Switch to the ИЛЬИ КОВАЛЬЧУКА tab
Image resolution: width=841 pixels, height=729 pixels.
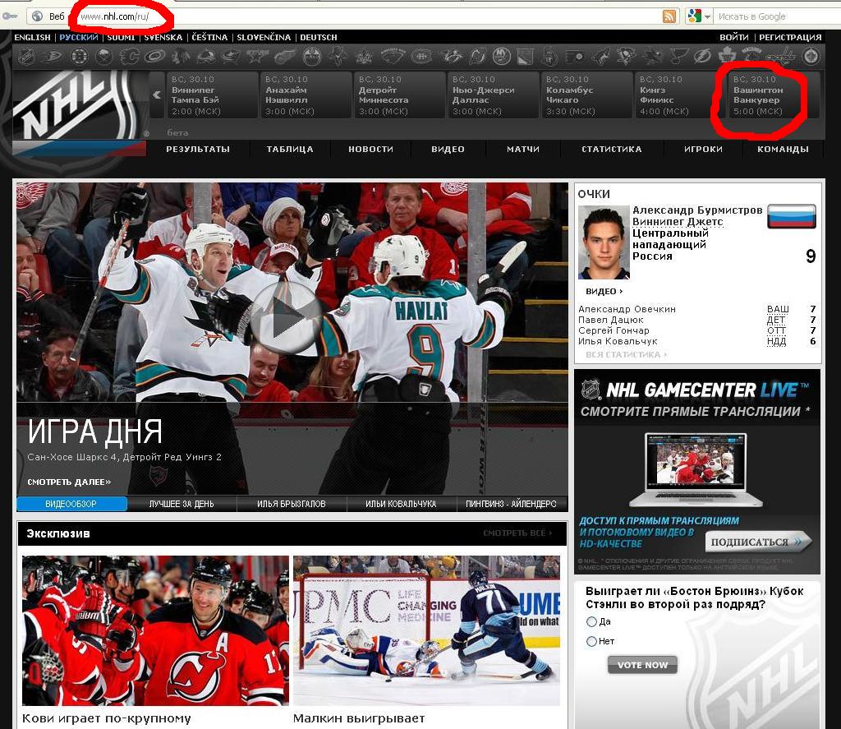[x=401, y=504]
